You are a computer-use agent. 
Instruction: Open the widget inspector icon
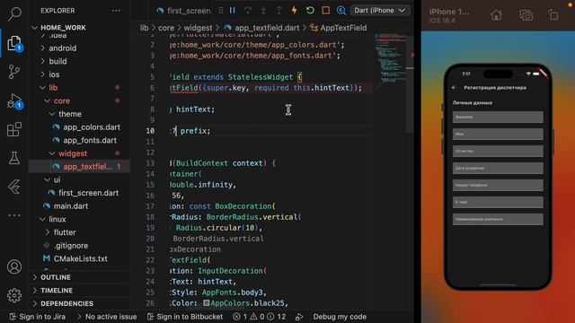click(341, 10)
